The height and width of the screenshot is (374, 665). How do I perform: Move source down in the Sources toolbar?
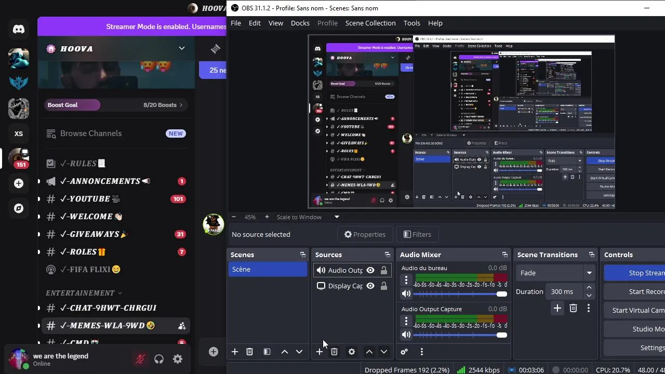pos(384,352)
